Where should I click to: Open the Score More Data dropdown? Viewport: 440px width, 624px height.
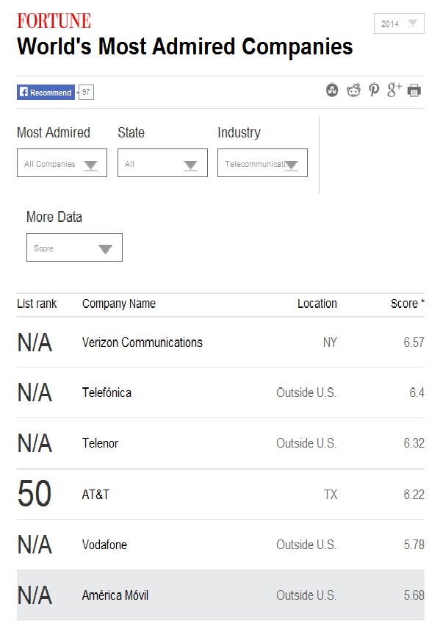pyautogui.click(x=74, y=248)
